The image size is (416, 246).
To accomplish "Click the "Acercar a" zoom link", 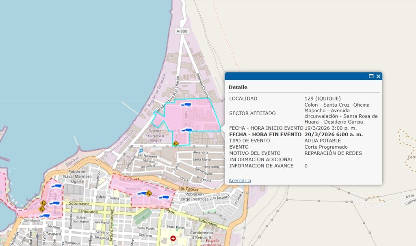I will tap(240, 180).
